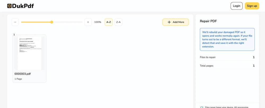This screenshot has height=108, width=265.
Task: Click the Sign up button
Action: 252,6
